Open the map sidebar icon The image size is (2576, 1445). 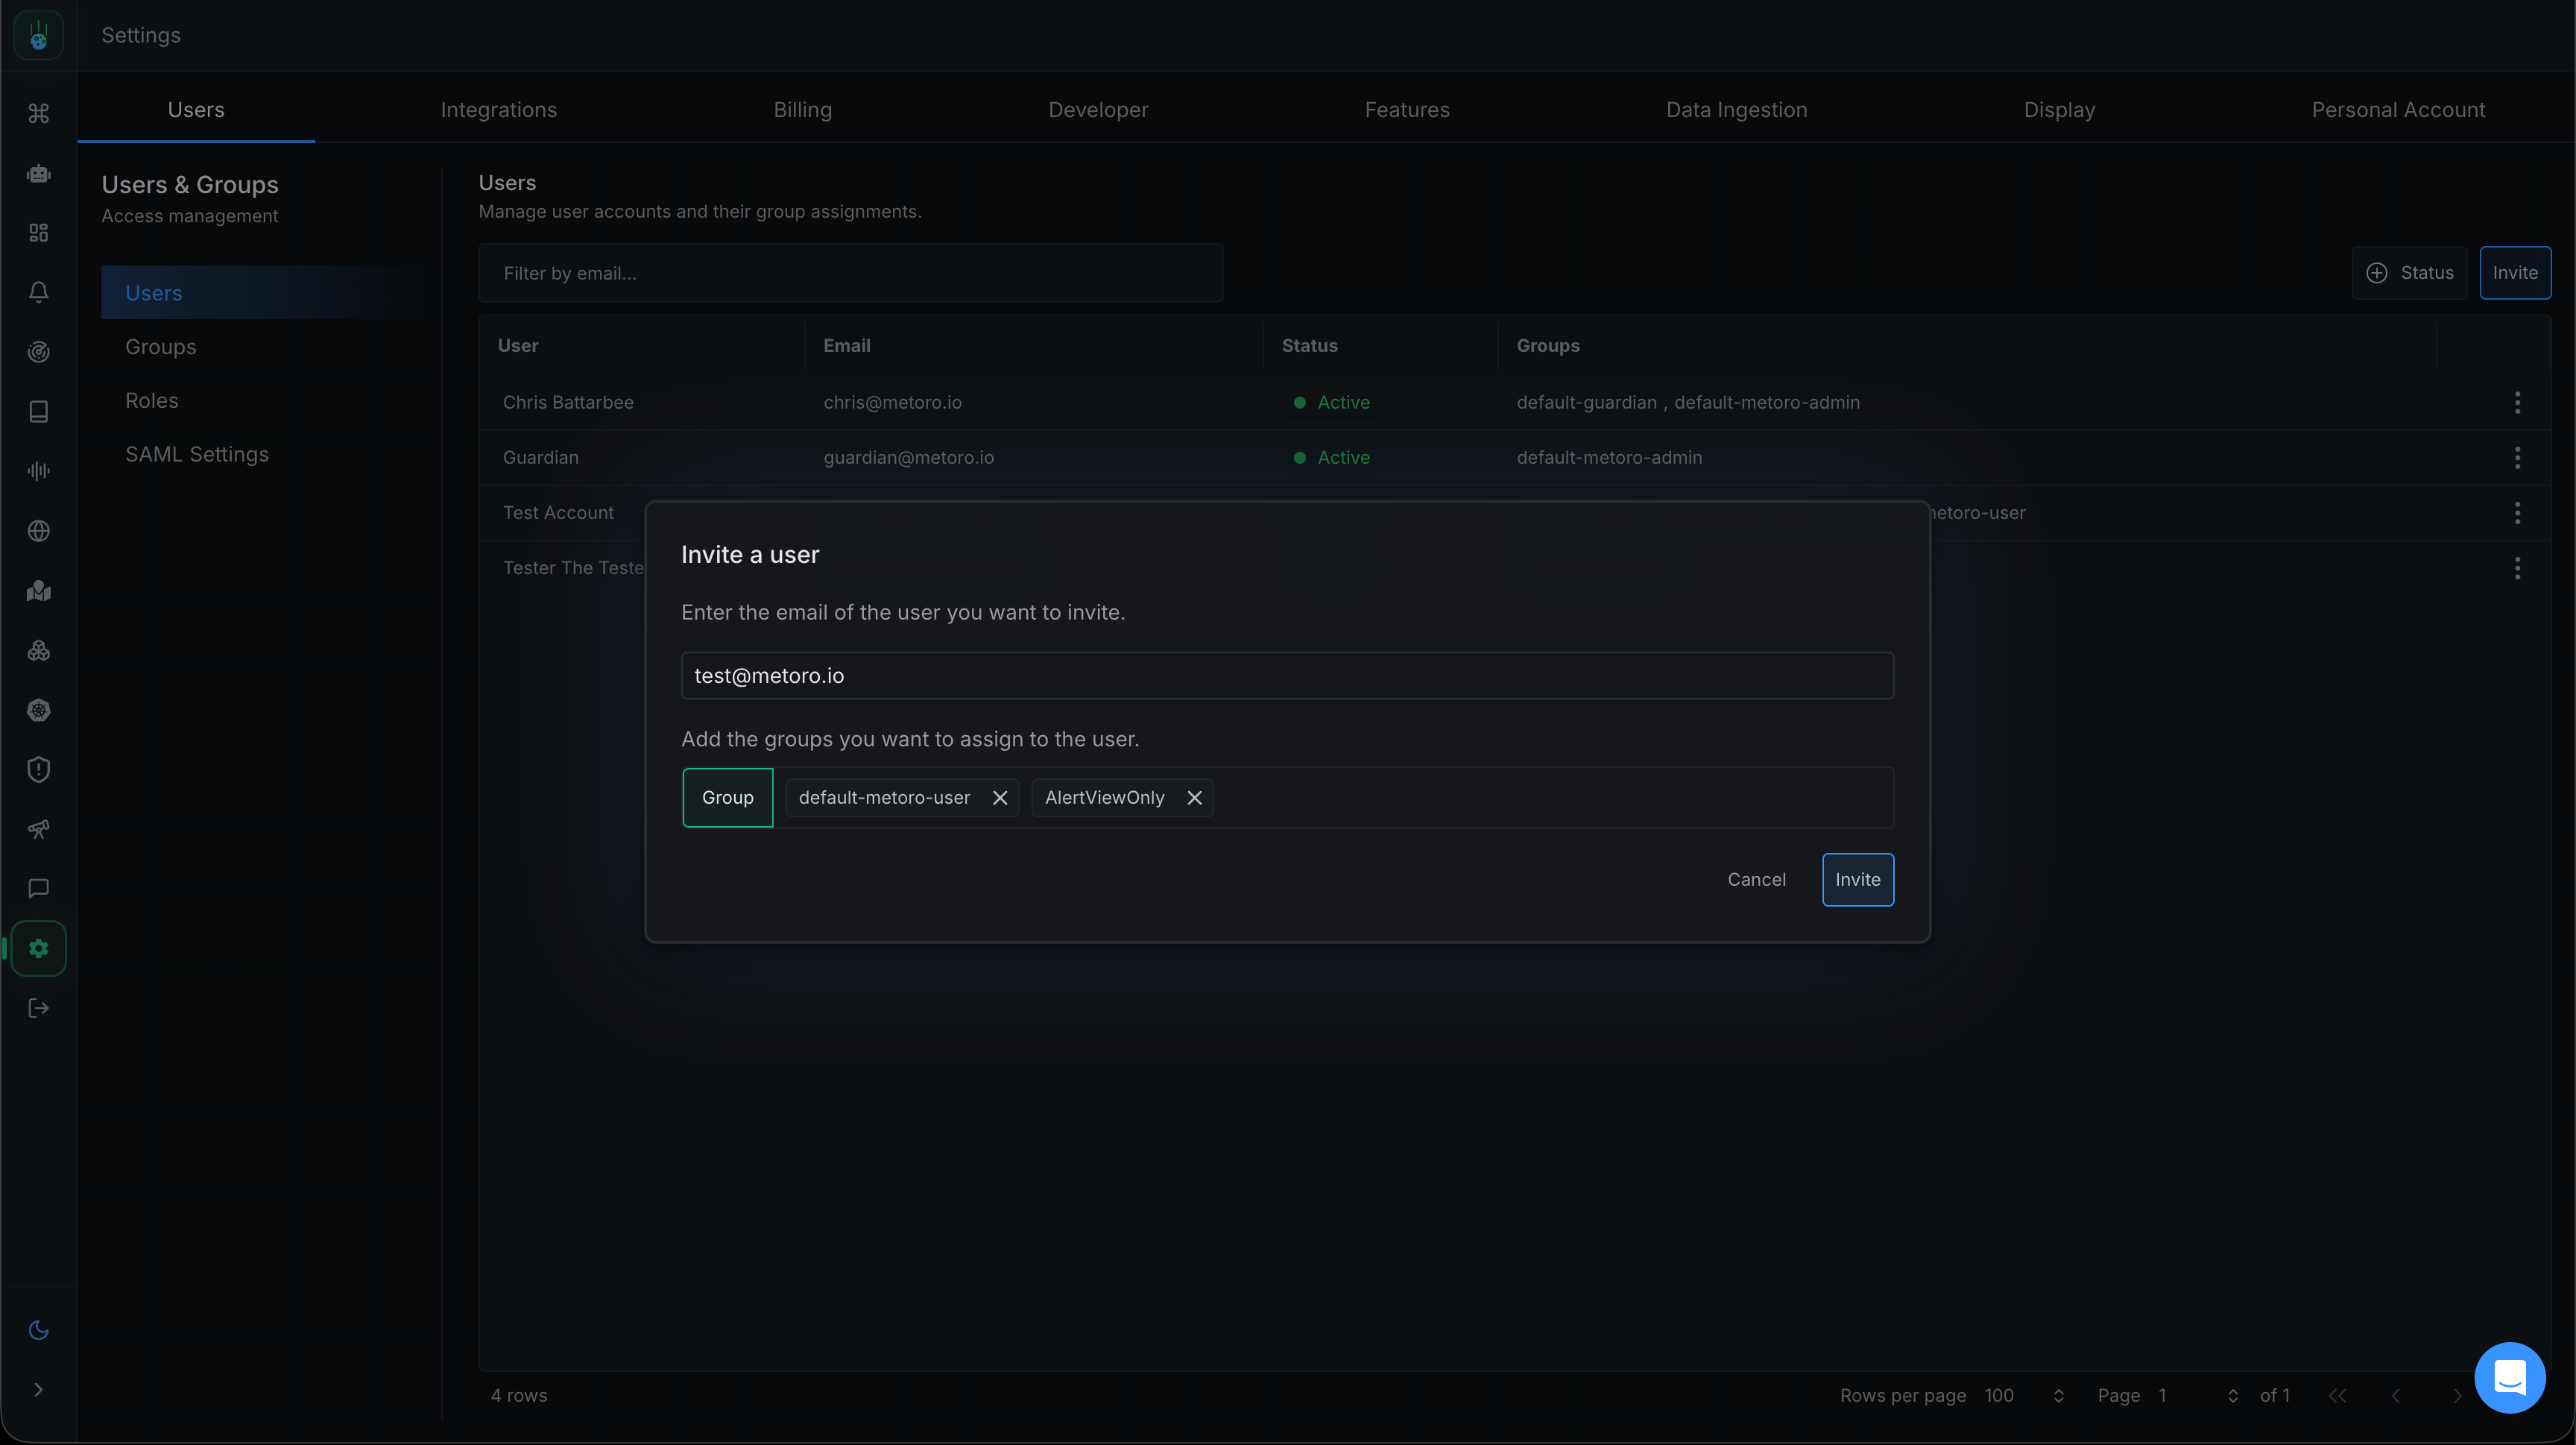(x=38, y=591)
